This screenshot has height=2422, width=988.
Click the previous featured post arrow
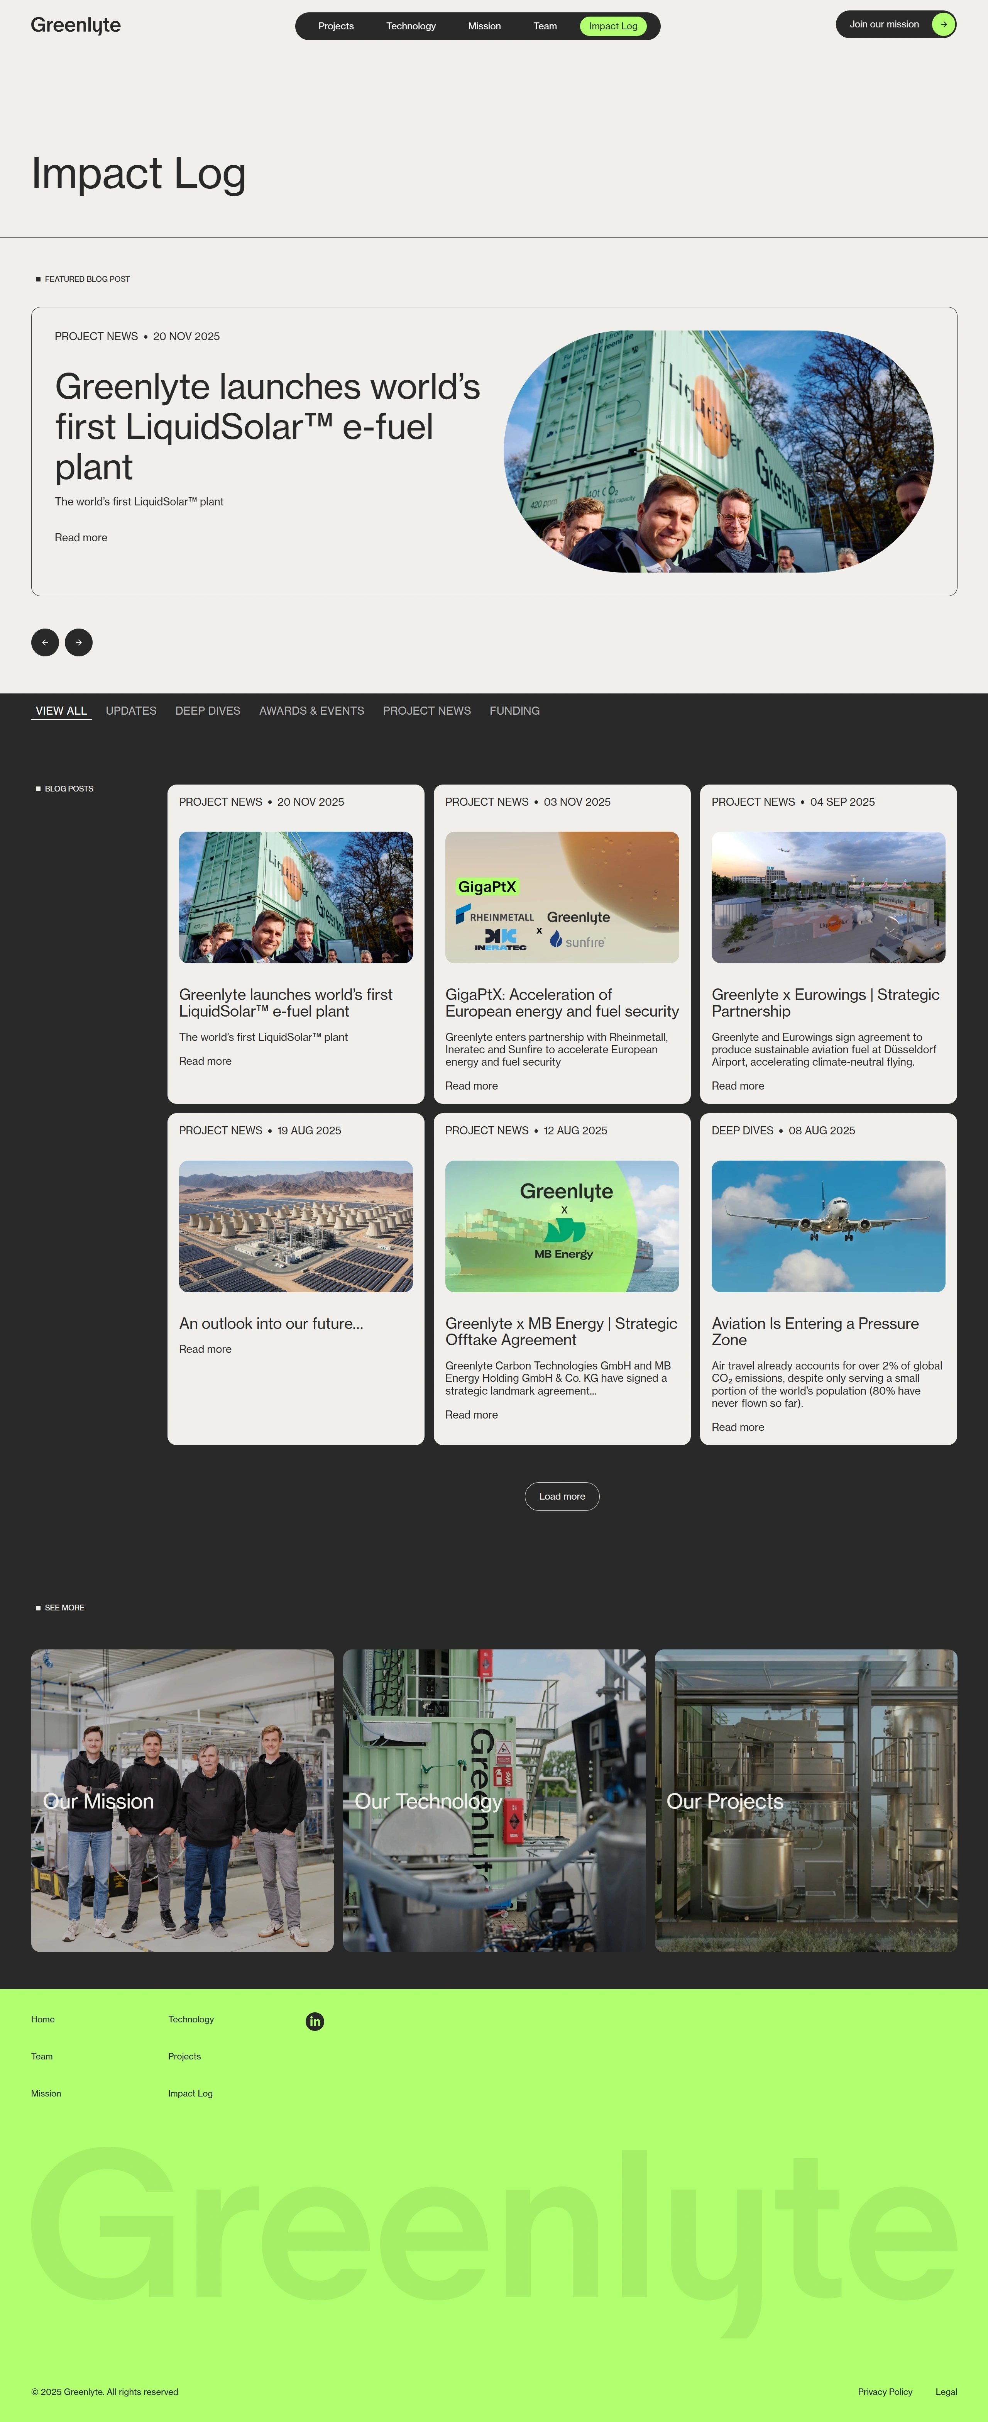[45, 642]
